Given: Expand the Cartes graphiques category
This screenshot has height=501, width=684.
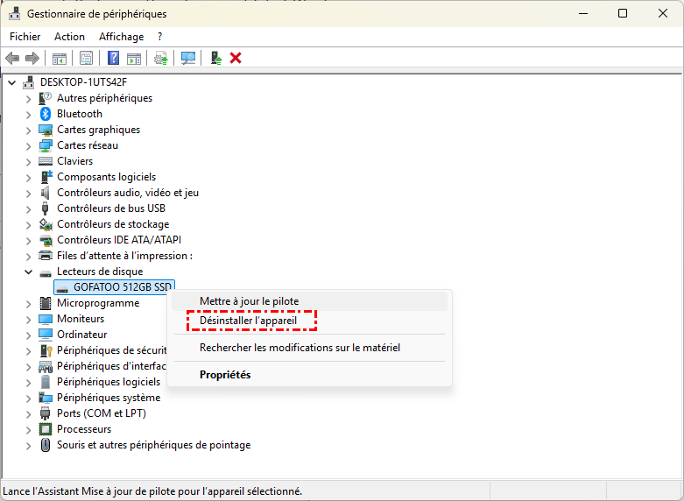Looking at the screenshot, I should tap(28, 130).
